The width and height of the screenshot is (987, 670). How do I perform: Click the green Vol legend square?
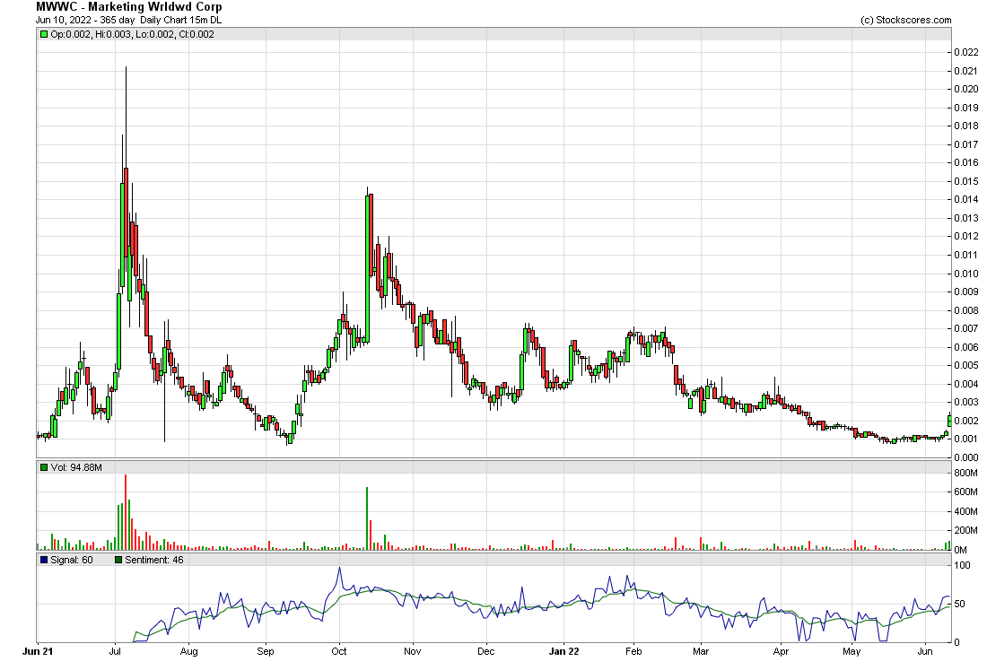pyautogui.click(x=44, y=467)
